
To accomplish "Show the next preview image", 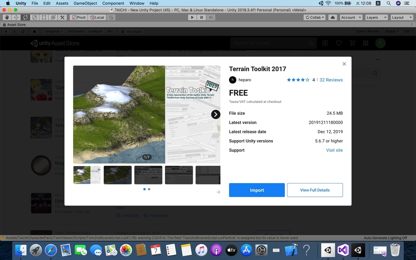I will 216,114.
